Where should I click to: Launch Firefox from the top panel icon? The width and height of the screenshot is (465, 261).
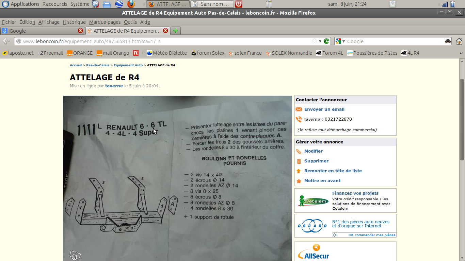[x=131, y=4]
